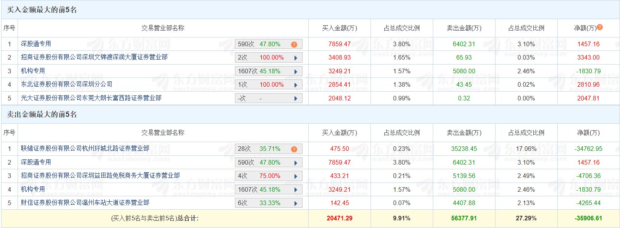Image resolution: width=620 pixels, height=228 pixels.
Task: Click total buy amount 20471.29
Action: (x=340, y=218)
